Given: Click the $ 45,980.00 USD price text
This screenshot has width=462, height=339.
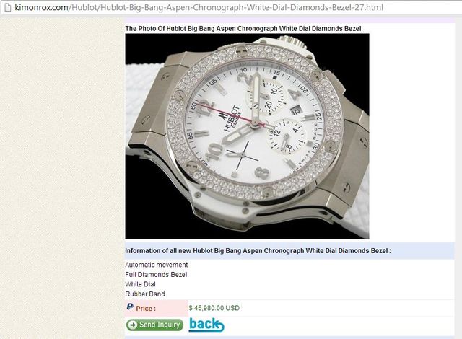Looking at the screenshot, I should (214, 308).
